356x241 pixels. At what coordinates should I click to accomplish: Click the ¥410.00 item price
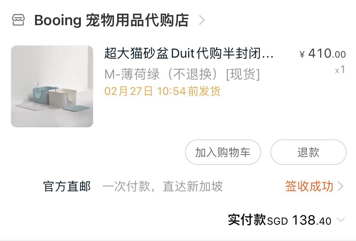coord(323,54)
